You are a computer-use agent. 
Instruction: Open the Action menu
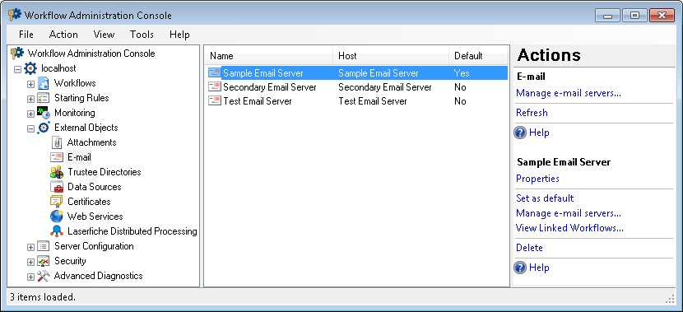click(63, 35)
